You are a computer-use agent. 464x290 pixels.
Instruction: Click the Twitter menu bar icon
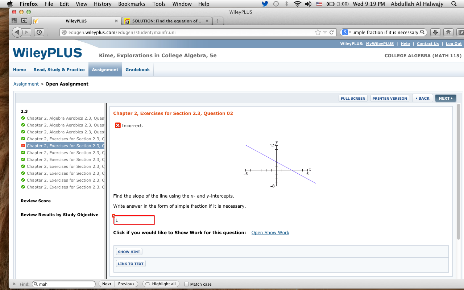[x=265, y=4]
